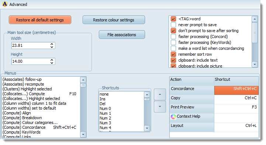Select the Shift+Ctrl+C shortcut cell in the Action table
266x145 pixels.
point(236,90)
